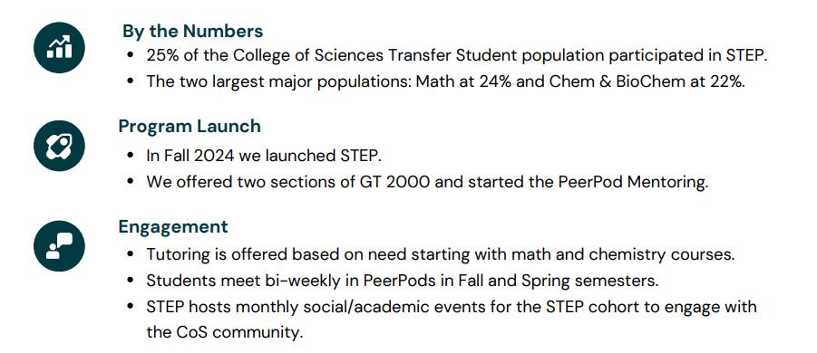
Task: Click the rocket launch icon
Action: 60,146
